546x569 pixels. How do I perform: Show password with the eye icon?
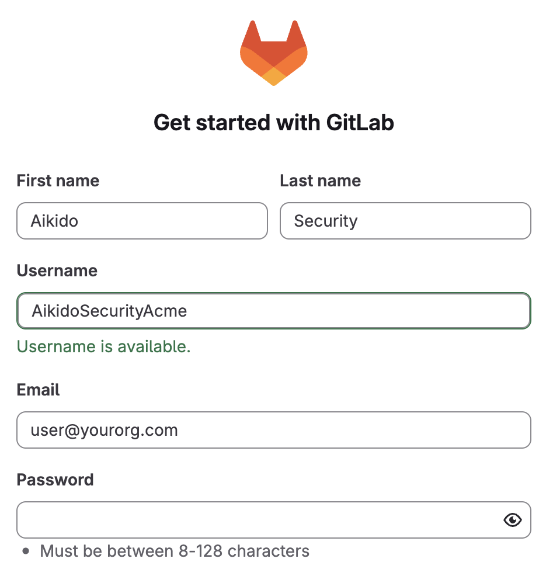[x=512, y=520]
